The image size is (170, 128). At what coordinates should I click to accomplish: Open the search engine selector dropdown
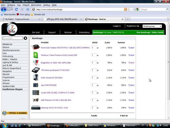(x=138, y=9)
